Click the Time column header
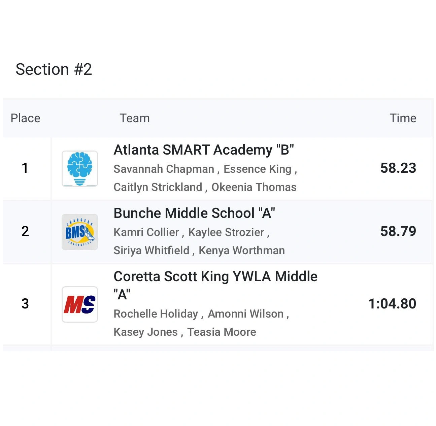This screenshot has height=426, width=436. [x=403, y=118]
